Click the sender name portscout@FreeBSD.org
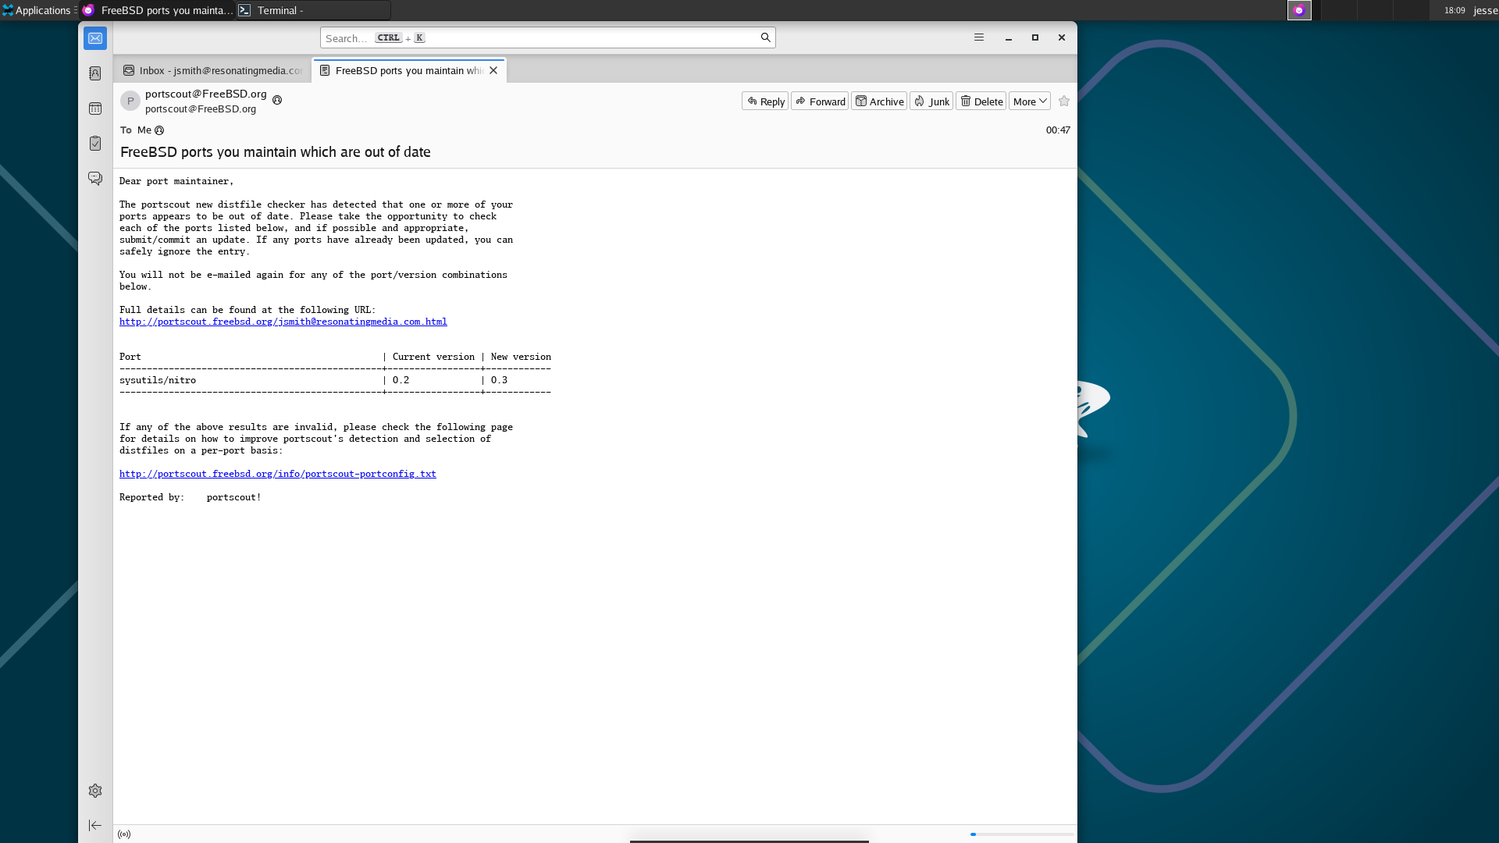The height and width of the screenshot is (843, 1499). [x=206, y=94]
